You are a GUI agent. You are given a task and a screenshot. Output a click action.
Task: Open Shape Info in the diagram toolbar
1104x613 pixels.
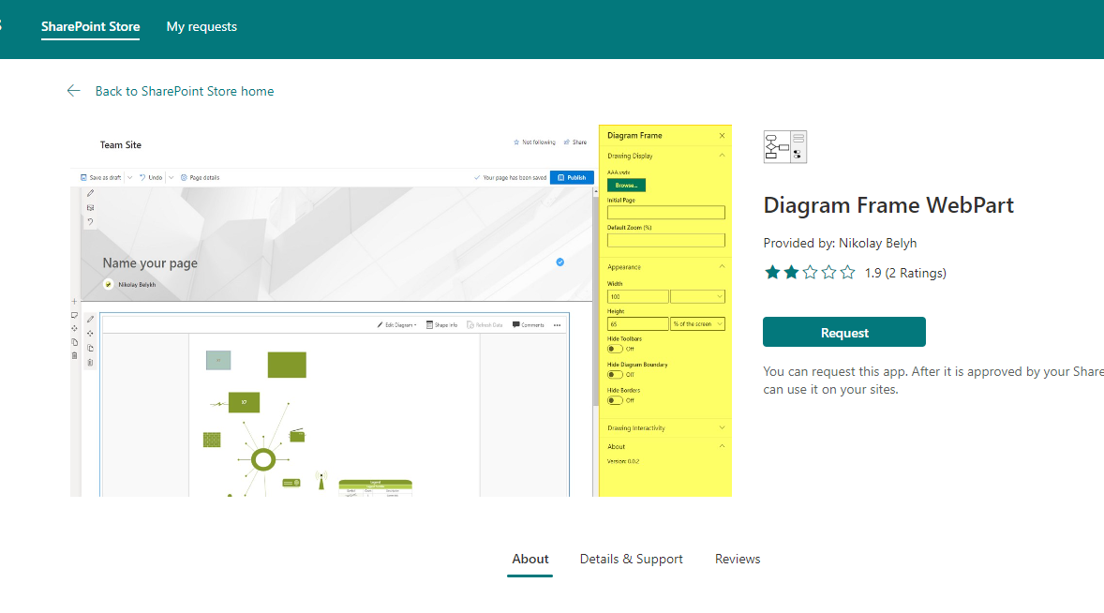coord(441,325)
